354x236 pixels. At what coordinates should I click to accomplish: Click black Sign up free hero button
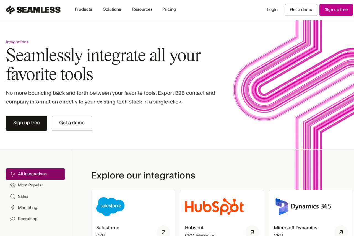[27, 123]
